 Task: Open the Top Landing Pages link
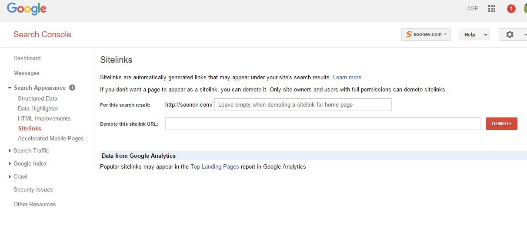[x=215, y=166]
